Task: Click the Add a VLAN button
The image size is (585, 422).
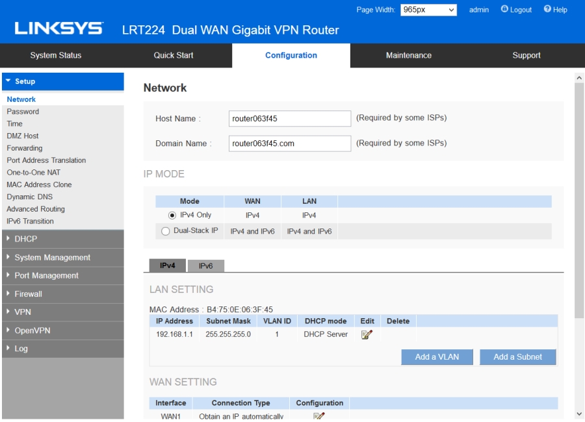Action: click(x=437, y=357)
